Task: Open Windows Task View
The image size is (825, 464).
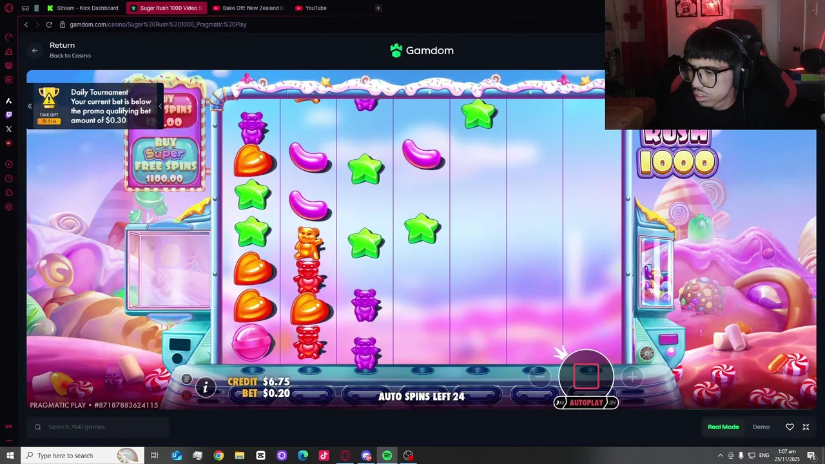Action: pos(155,456)
